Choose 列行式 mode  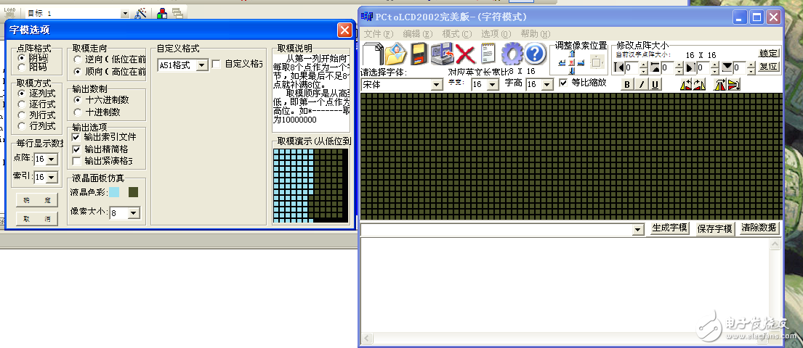[21, 115]
